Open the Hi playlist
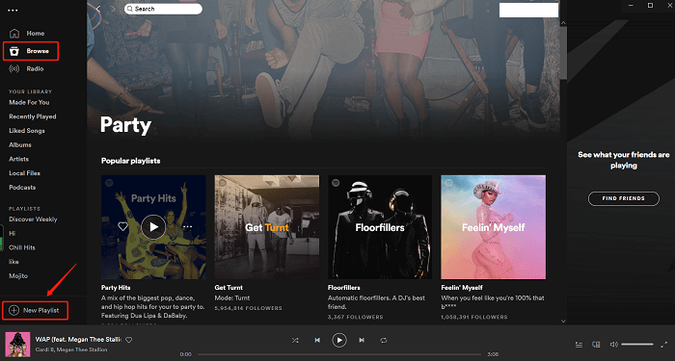This screenshot has width=675, height=361. point(12,233)
